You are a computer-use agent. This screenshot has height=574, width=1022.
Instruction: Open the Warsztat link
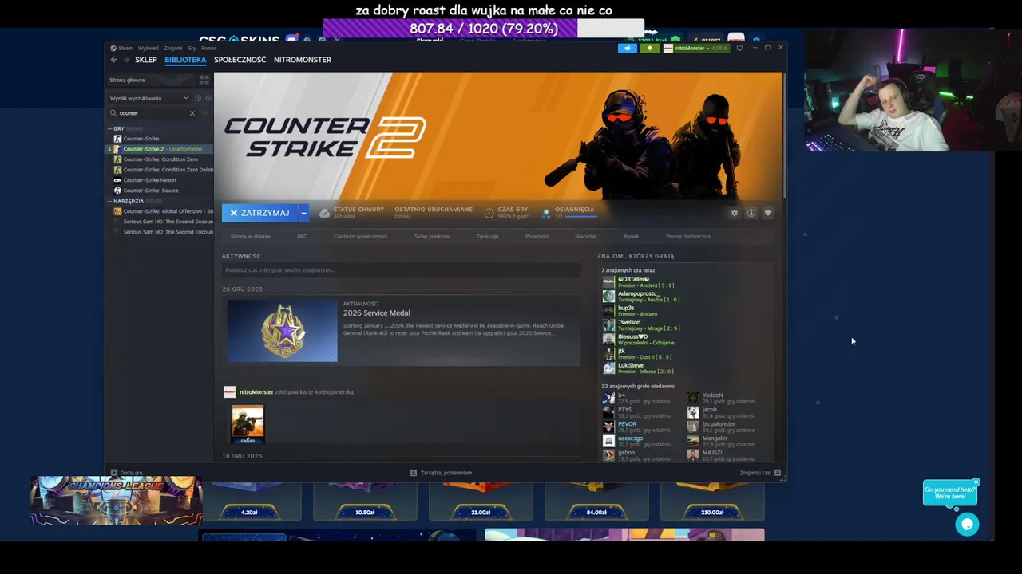coord(586,236)
